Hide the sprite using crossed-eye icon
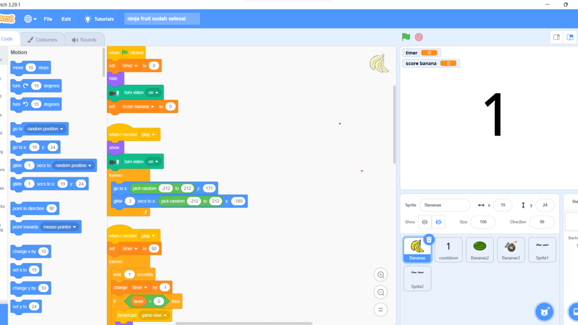Viewport: 578px width, 325px height. tap(438, 222)
